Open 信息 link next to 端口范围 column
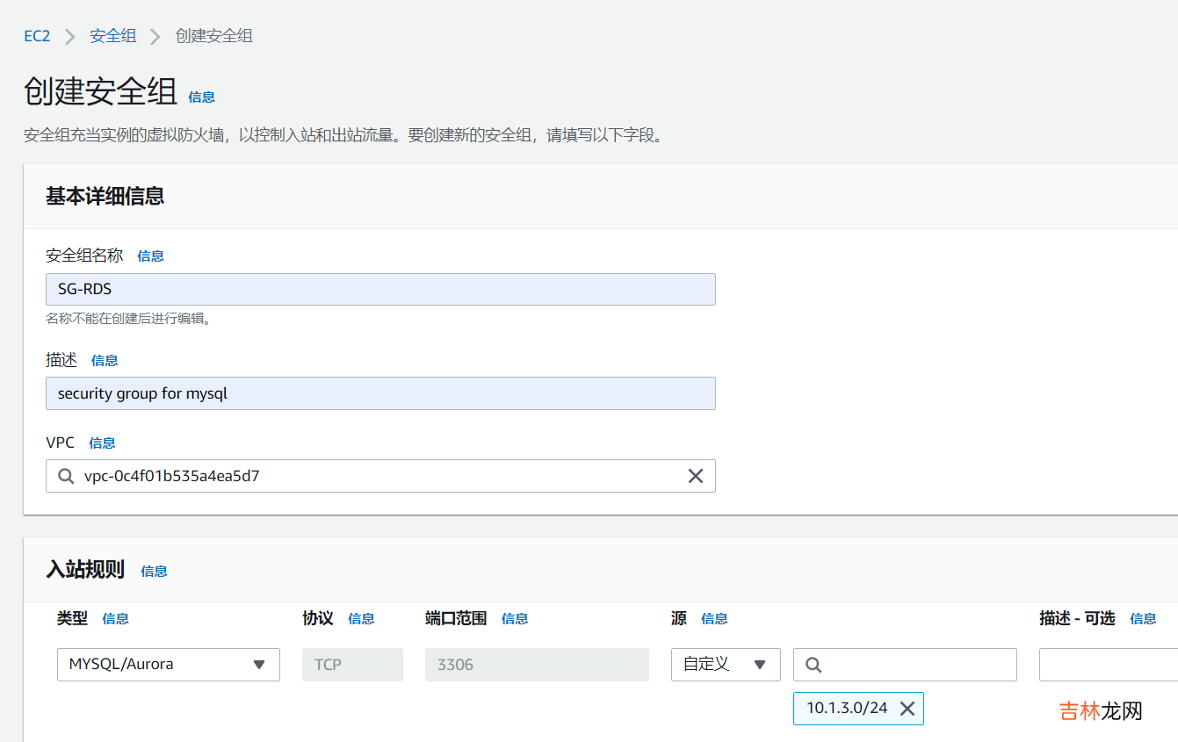The image size is (1178, 742). pos(515,619)
